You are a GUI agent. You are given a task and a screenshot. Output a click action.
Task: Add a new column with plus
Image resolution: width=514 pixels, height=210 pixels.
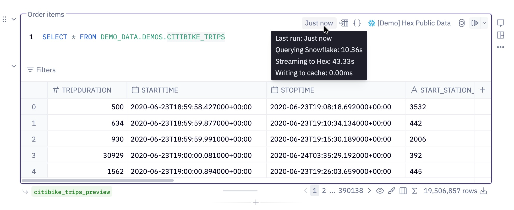(x=483, y=90)
